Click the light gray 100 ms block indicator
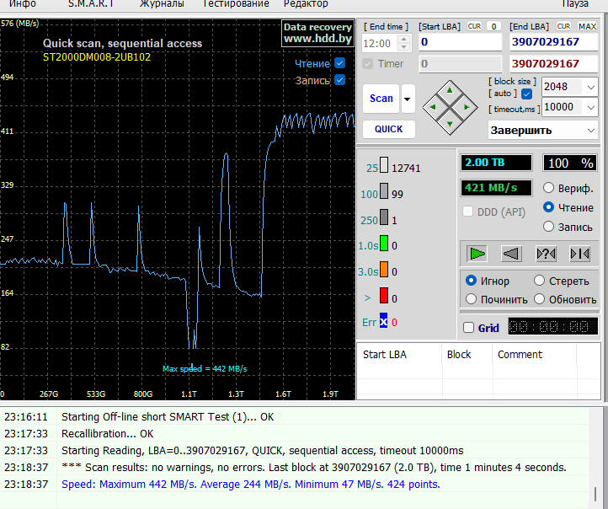The height and width of the screenshot is (509, 608). (384, 190)
